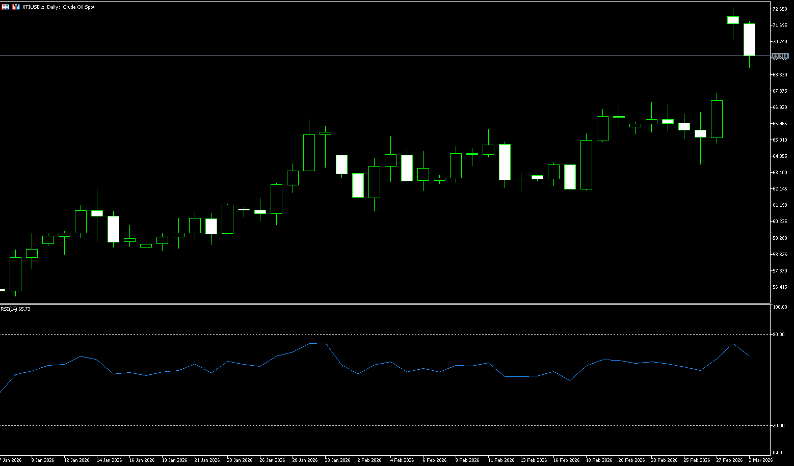Click the divider between price chart and RSI window

(357, 304)
